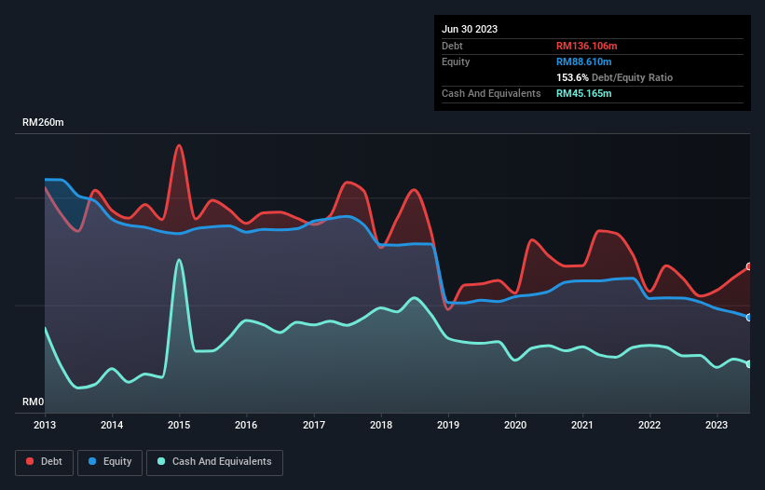Click Cash And Equivalents label in tooltip

tap(491, 93)
